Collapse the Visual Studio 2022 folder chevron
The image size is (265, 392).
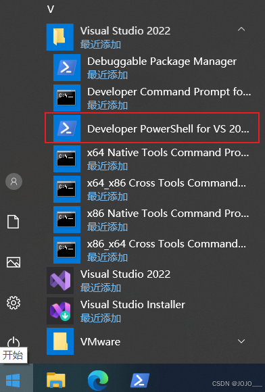click(x=241, y=30)
